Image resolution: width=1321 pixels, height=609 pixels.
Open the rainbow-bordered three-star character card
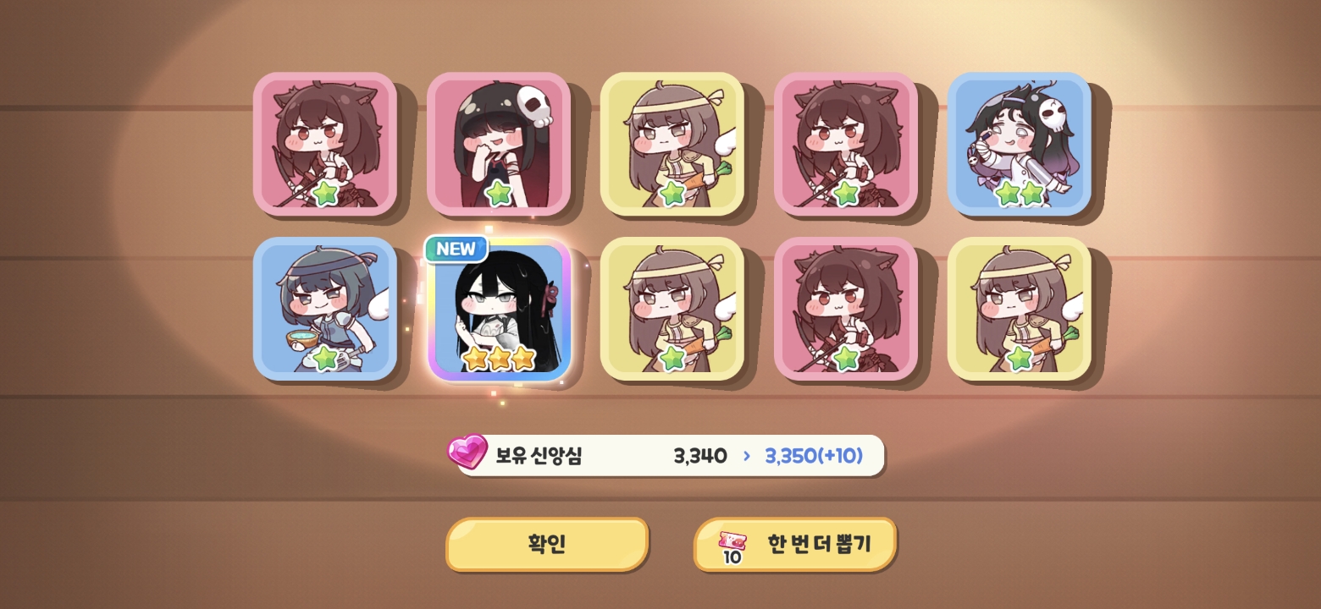(499, 309)
